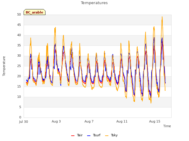This screenshot has width=189, height=141.
Task: Click the blue Tsurf legend marker
Action: 89,136
